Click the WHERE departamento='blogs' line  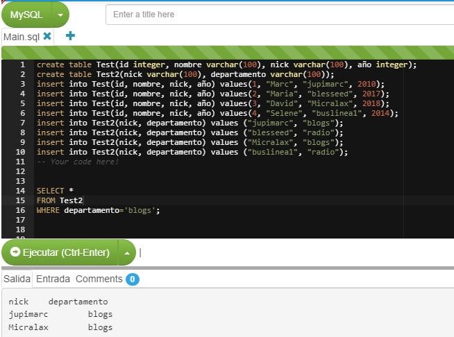click(x=99, y=210)
